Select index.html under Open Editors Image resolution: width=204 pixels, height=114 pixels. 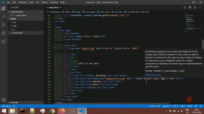coord(21,16)
